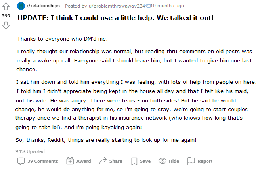Click the final 'So, thanks, Reddit' paragraph
Screen dimensions: 262x172
(x=106, y=140)
